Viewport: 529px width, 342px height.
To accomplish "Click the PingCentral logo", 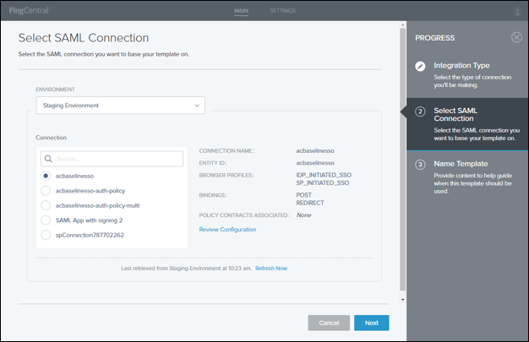I will point(27,10).
